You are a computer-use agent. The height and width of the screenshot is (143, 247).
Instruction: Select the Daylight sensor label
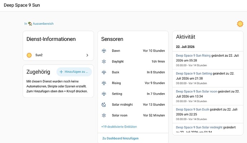point(118,62)
